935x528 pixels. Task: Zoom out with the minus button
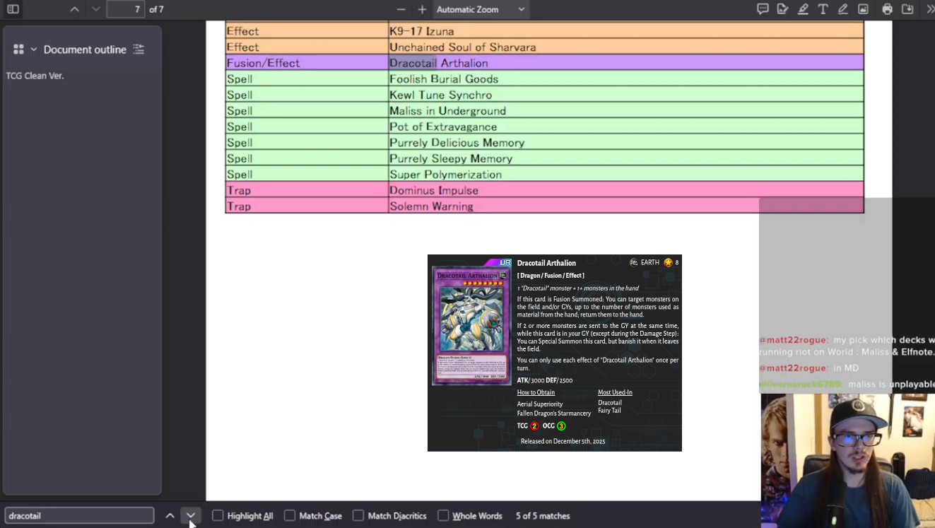(401, 9)
